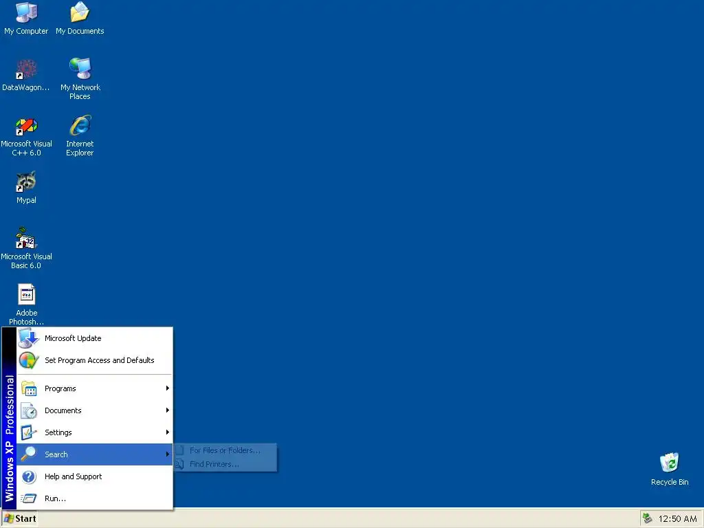Click the Search submenu arrow

pos(168,454)
